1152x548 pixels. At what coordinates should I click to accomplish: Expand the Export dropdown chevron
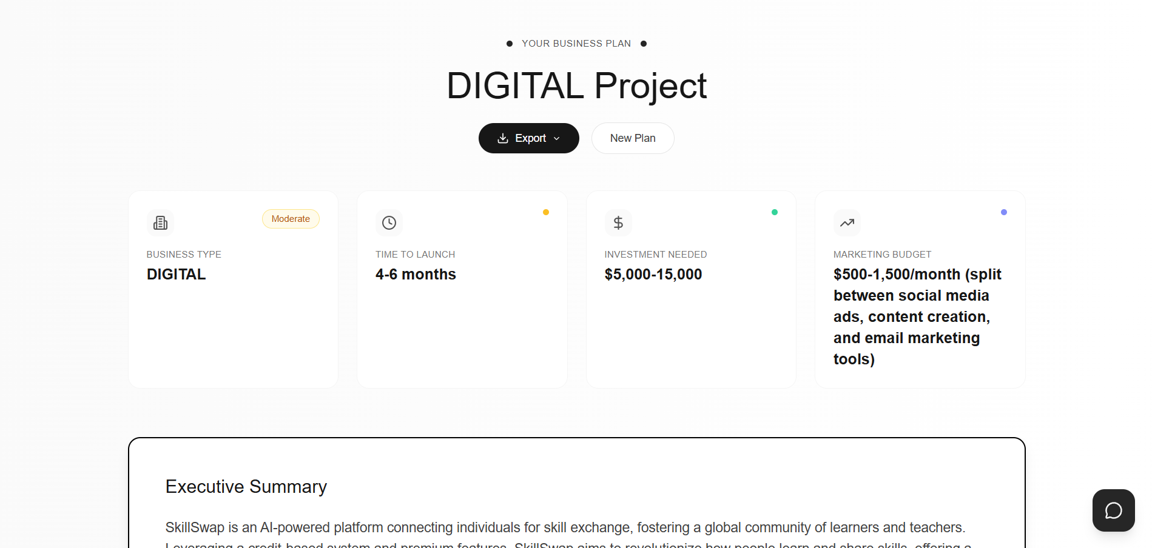(557, 138)
